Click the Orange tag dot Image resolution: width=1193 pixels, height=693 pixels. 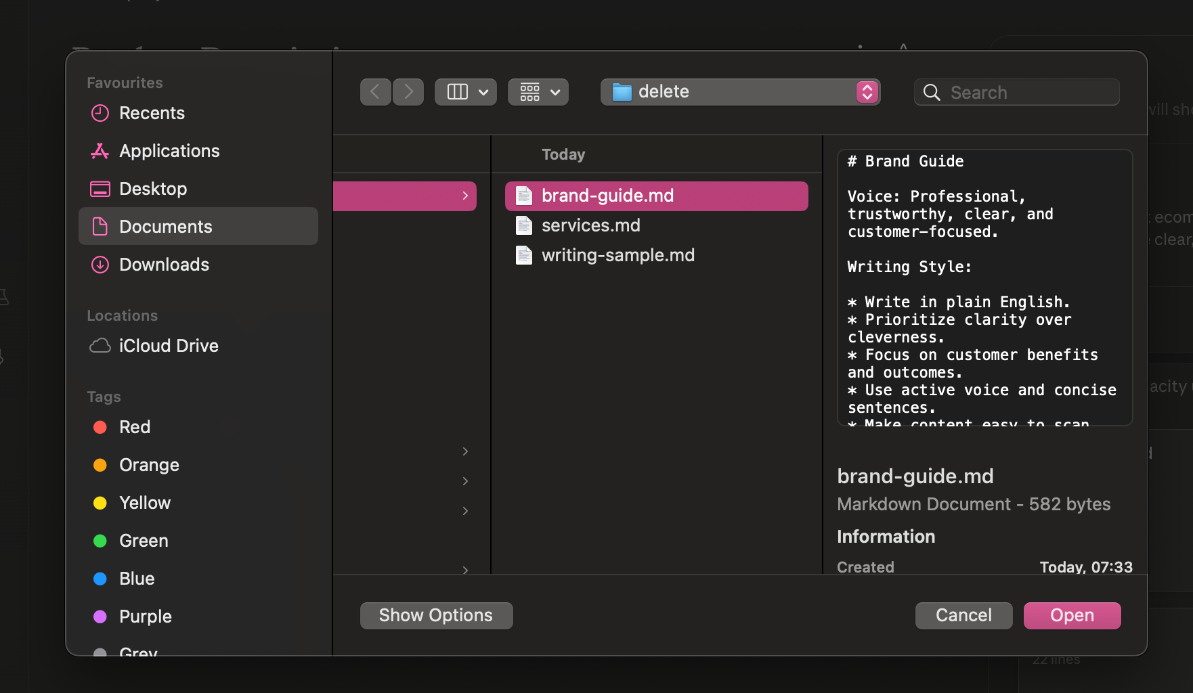100,465
